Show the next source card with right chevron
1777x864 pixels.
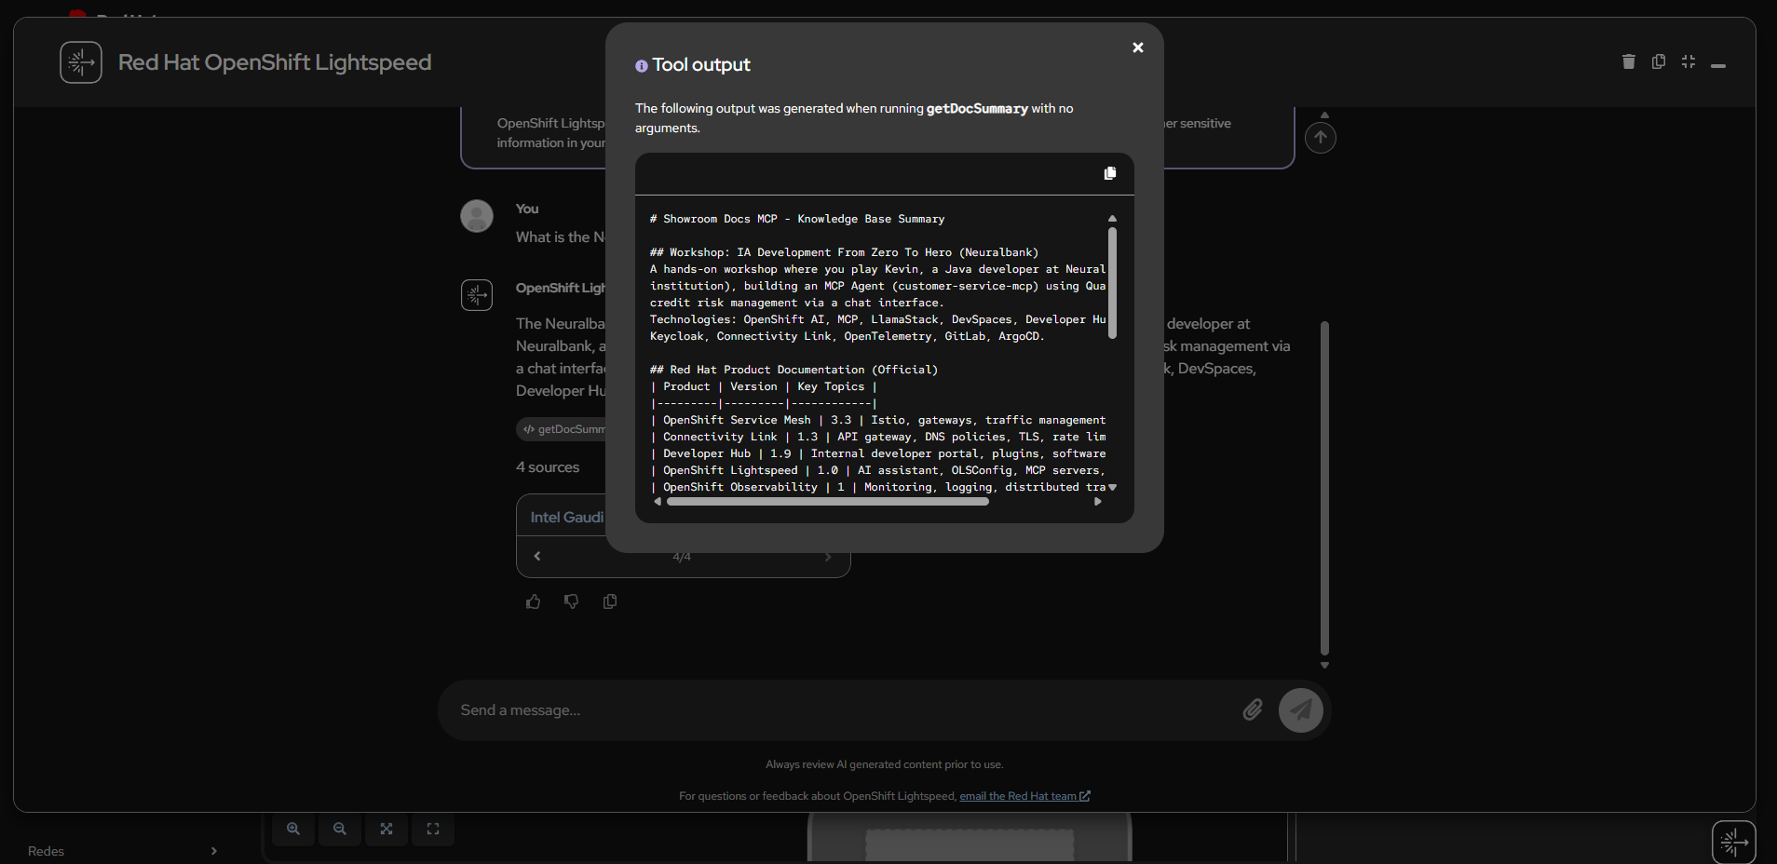click(828, 556)
